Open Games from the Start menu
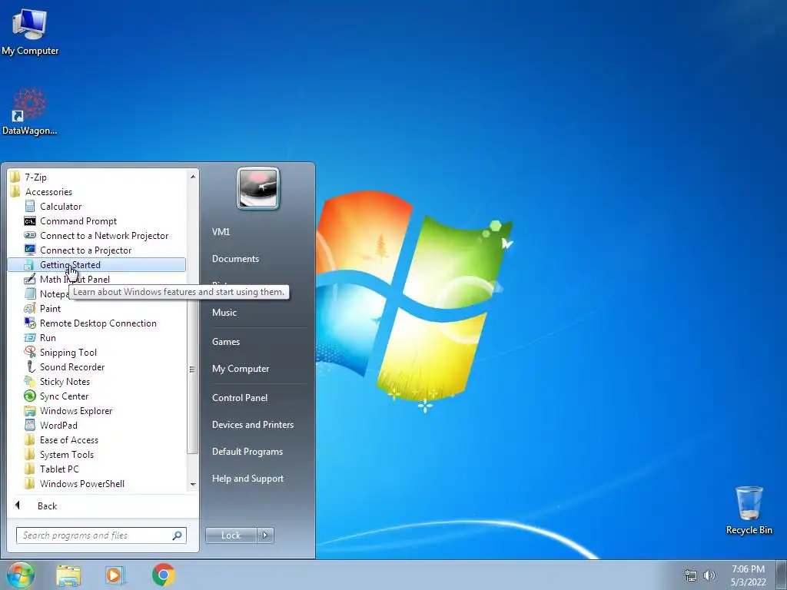Viewport: 787px width, 590px height. pyautogui.click(x=226, y=342)
